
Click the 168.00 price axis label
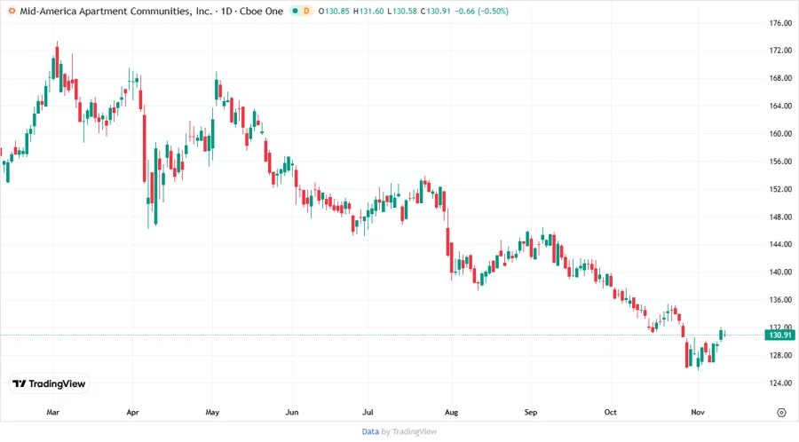(x=780, y=78)
